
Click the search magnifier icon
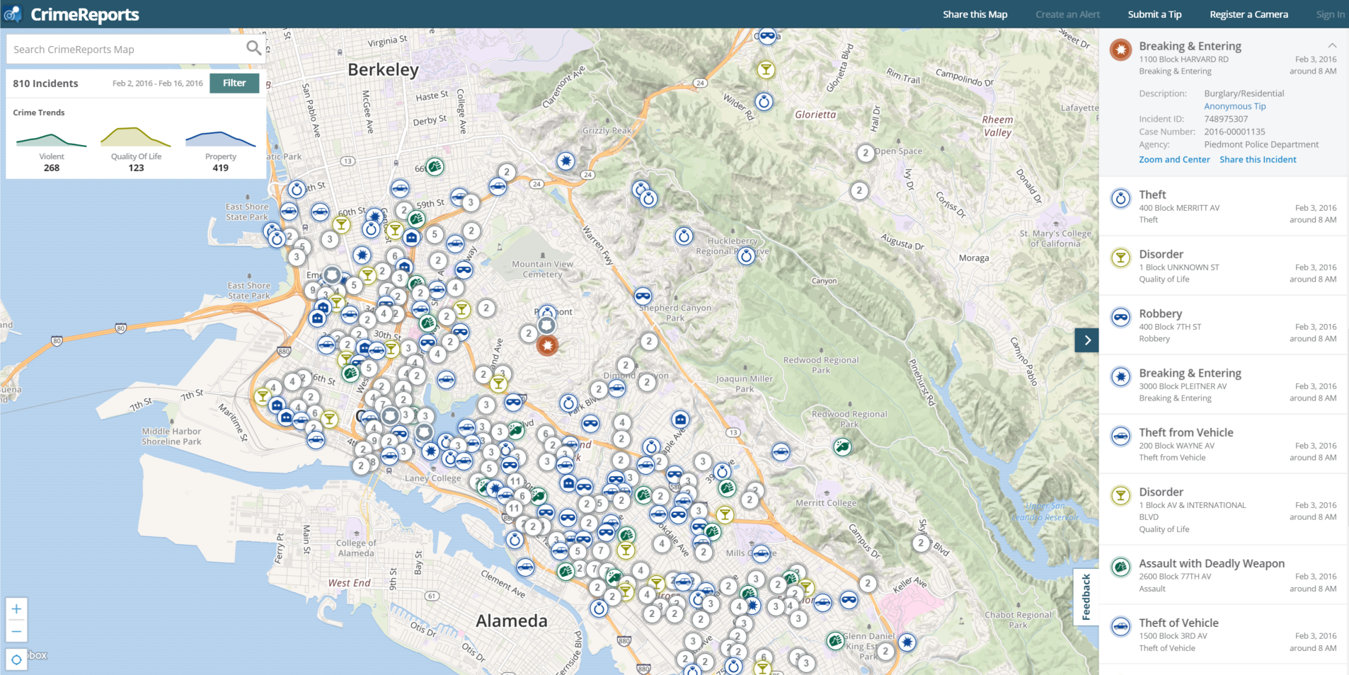pos(253,48)
